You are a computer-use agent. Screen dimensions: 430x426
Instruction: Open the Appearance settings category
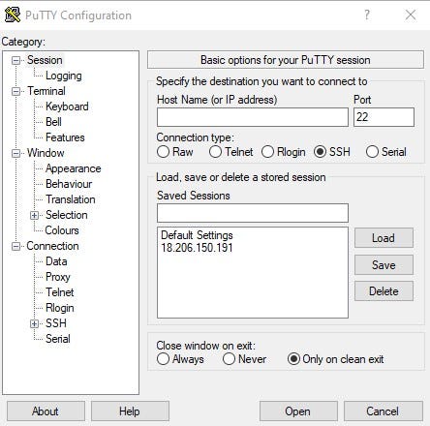[x=74, y=168]
